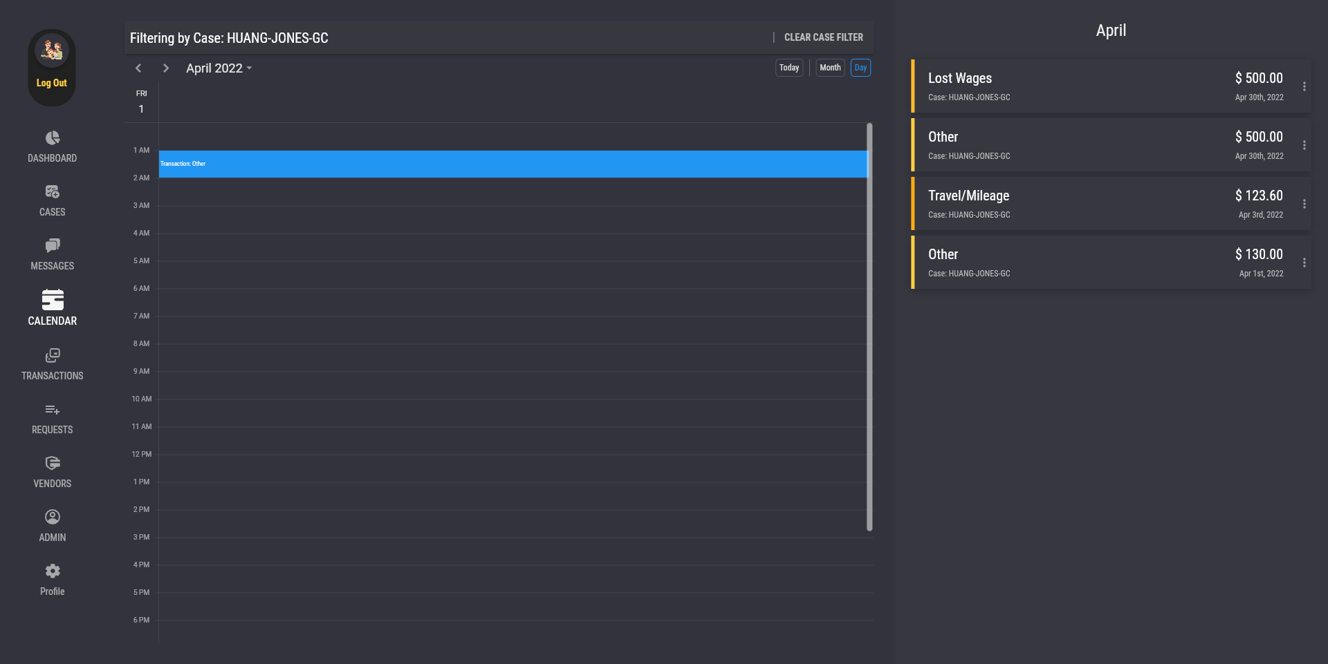
Task: Open options menu for $130.00 Other entry
Action: [x=1304, y=263]
